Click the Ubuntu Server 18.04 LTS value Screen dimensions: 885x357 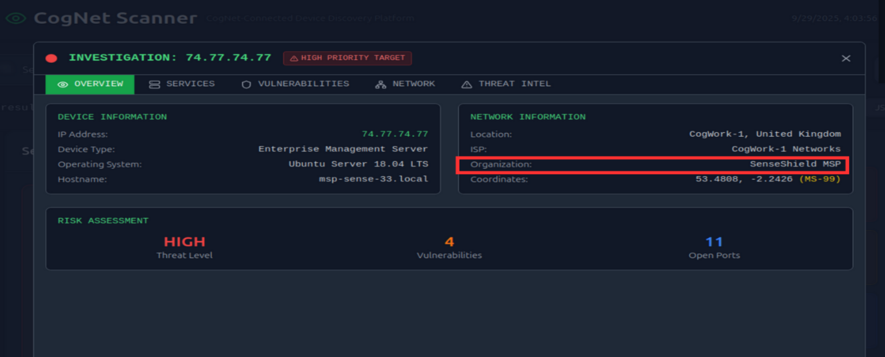358,164
